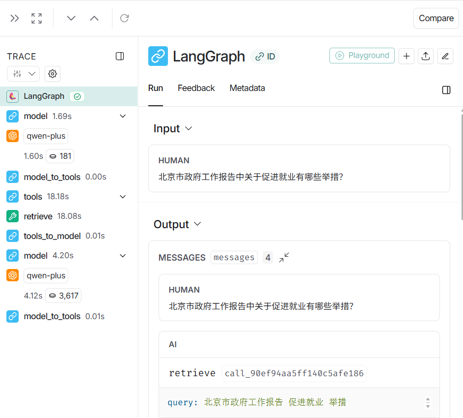Click the message count 4 badge

(268, 257)
